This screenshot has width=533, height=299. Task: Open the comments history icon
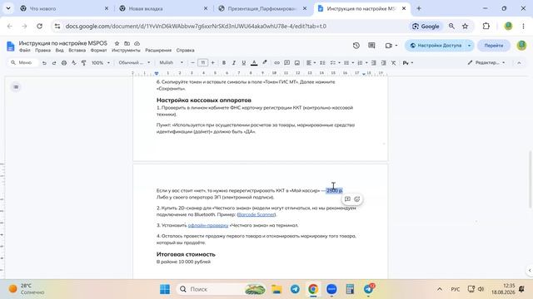pyautogui.click(x=371, y=46)
